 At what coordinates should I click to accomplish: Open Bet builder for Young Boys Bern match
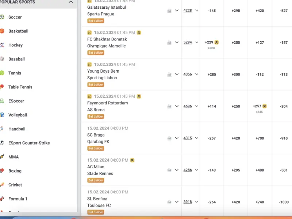tap(96, 85)
